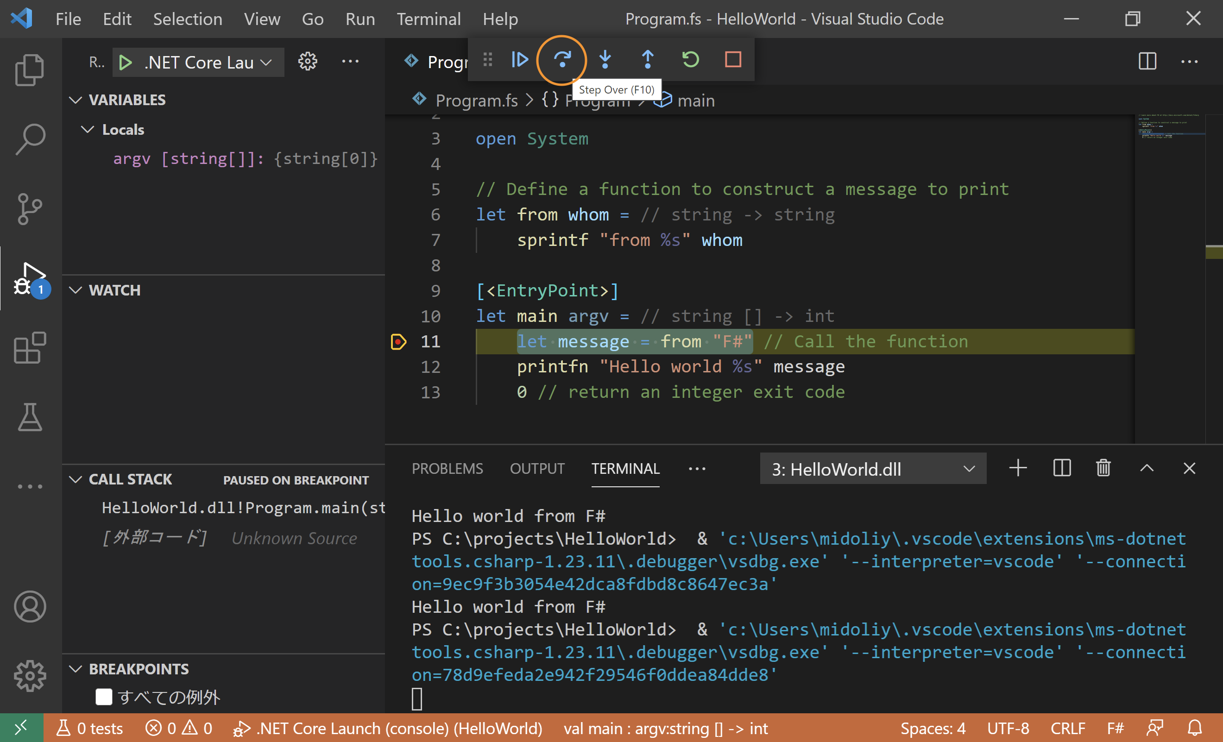Viewport: 1223px width, 742px height.
Task: Kill the terminal with the trash icon
Action: pyautogui.click(x=1103, y=468)
